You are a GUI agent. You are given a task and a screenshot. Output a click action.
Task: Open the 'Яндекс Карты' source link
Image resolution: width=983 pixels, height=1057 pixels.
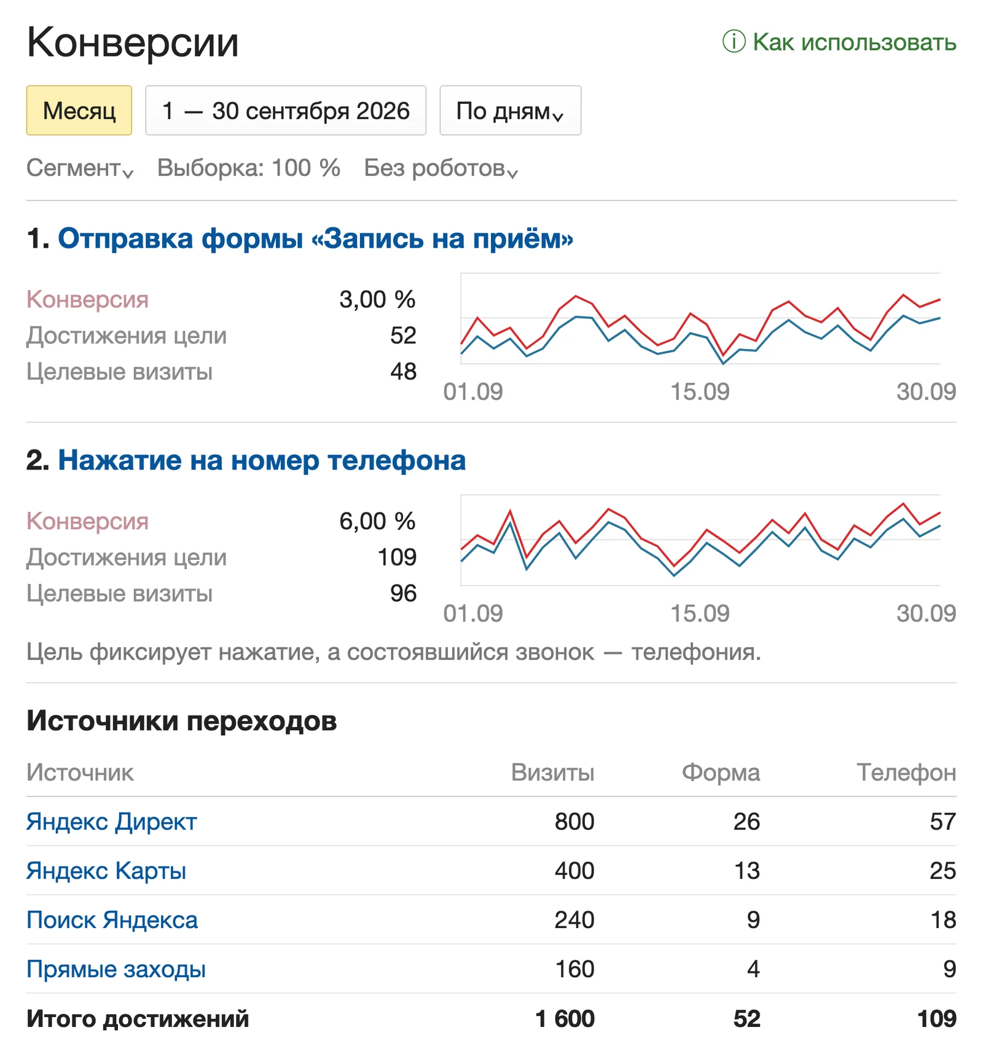click(106, 871)
